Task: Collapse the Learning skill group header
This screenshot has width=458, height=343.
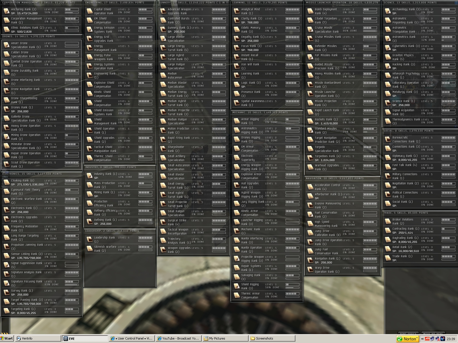Action: (x=267, y=3)
